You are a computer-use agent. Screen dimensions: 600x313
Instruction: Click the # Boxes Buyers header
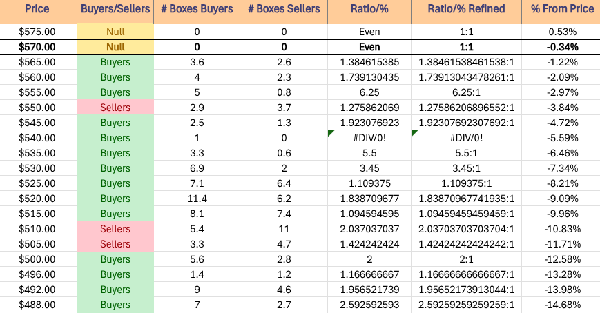point(197,10)
